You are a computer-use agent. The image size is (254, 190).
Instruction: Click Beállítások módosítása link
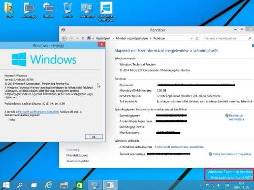point(236,118)
